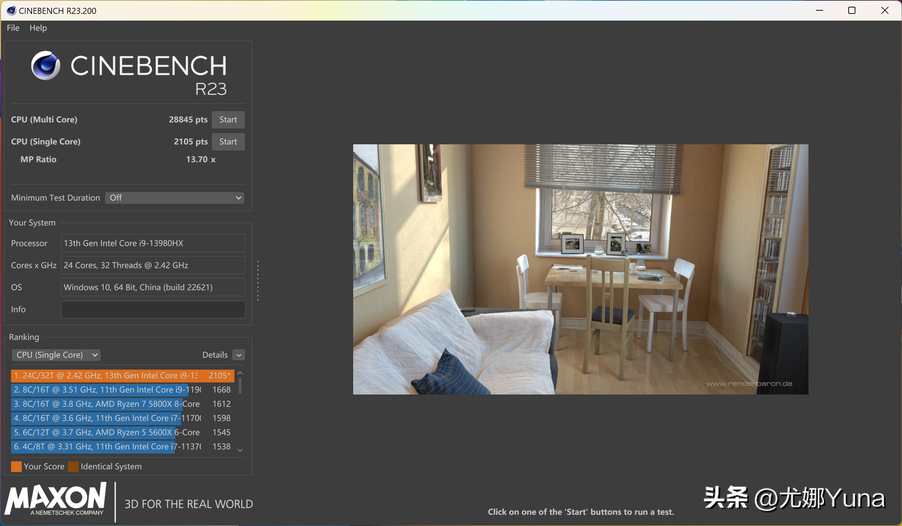Click the 'Click on one of the Start buttons' status text
The image size is (902, 526).
580,512
